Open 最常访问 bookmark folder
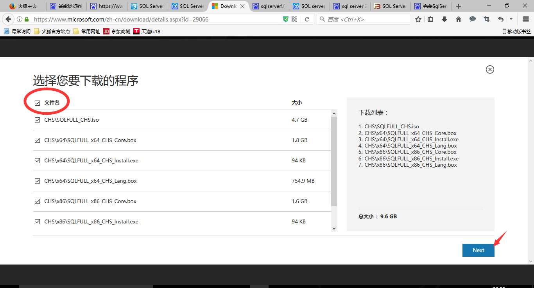This screenshot has width=534, height=288. click(17, 31)
